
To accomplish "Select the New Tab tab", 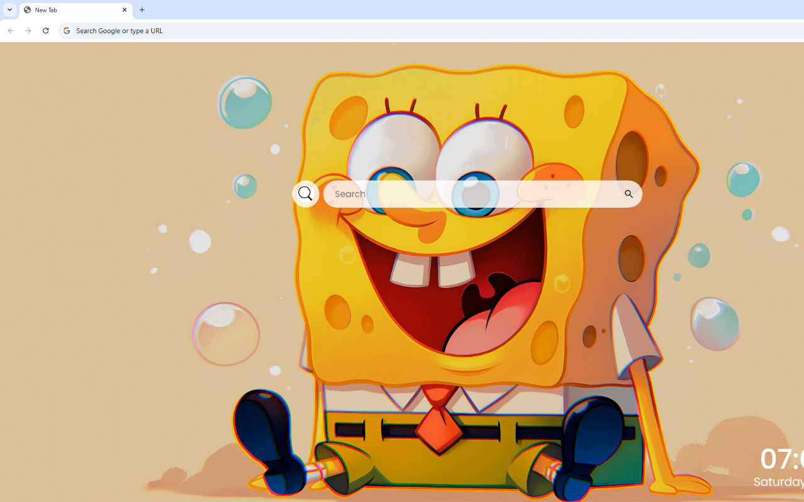I will [69, 10].
